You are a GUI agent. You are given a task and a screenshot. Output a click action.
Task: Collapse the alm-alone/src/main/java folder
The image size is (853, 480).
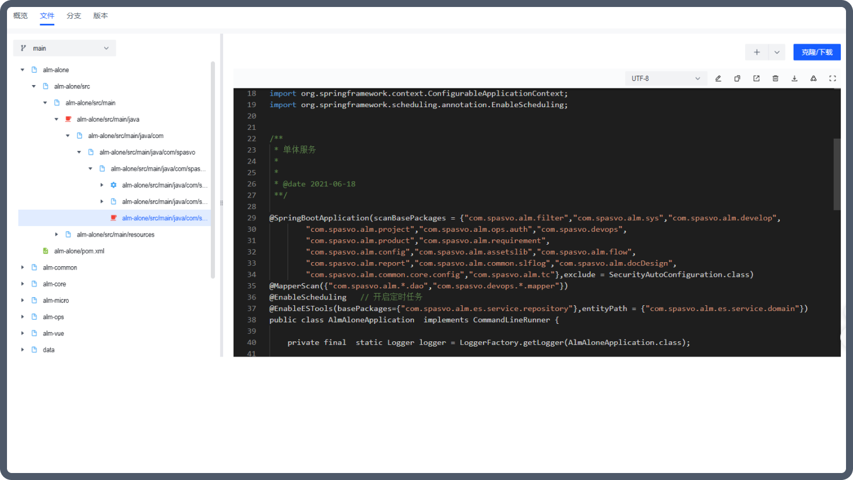(x=57, y=119)
